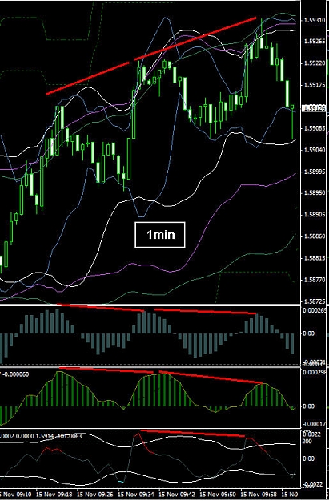Click the 1.58725 price axis label
The height and width of the screenshot is (501, 329).
click(315, 301)
